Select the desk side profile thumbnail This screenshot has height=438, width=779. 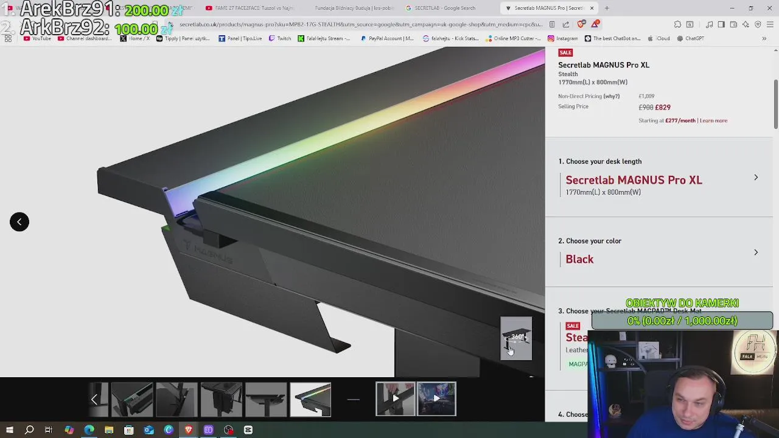266,399
